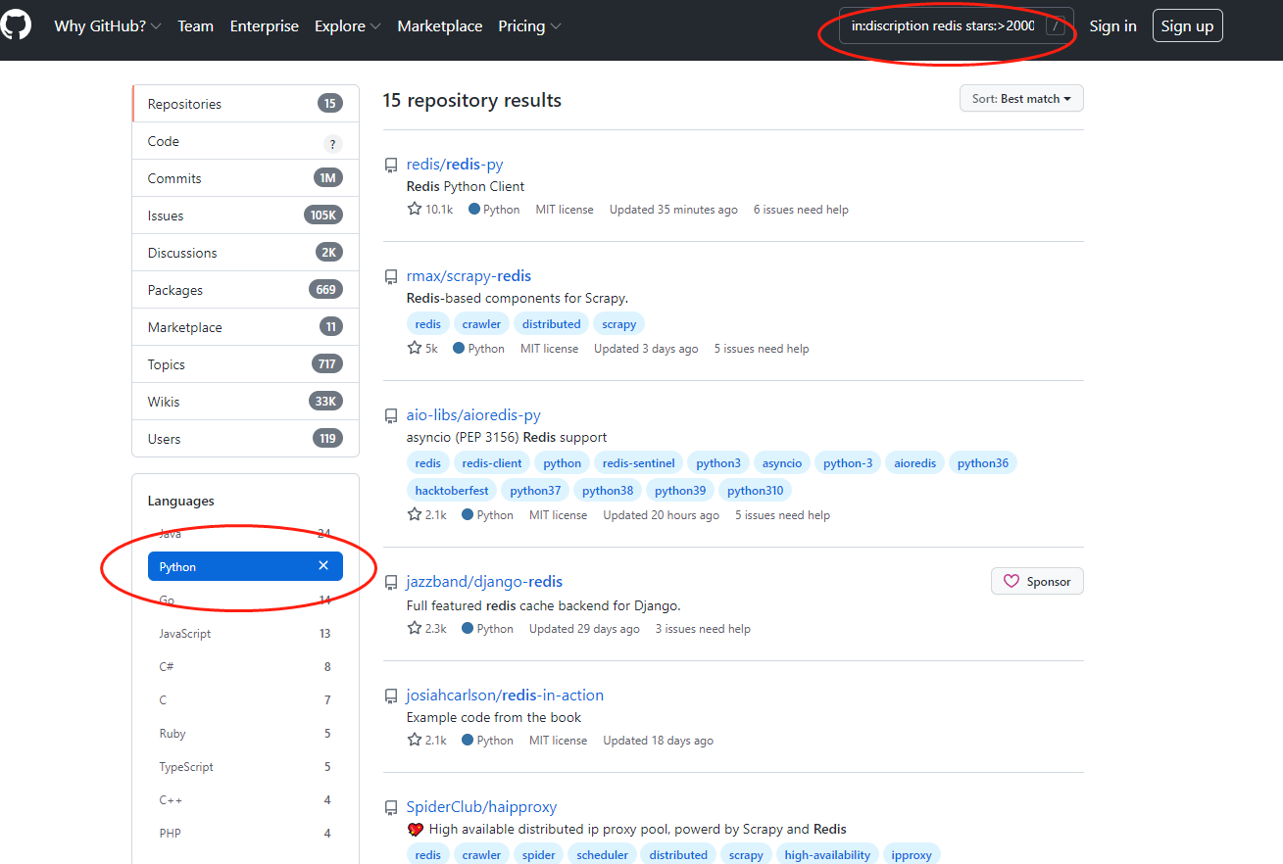Filter by the Ruby language
This screenshot has width=1283, height=864.
(245, 734)
